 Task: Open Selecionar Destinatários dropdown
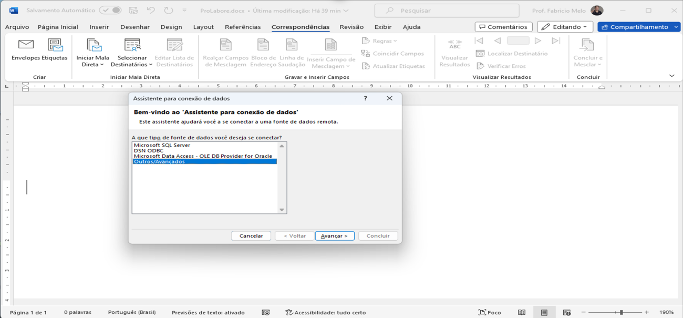(132, 53)
